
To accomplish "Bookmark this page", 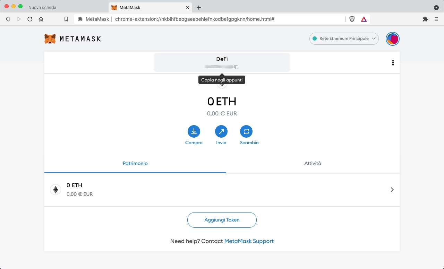I will coord(66,19).
